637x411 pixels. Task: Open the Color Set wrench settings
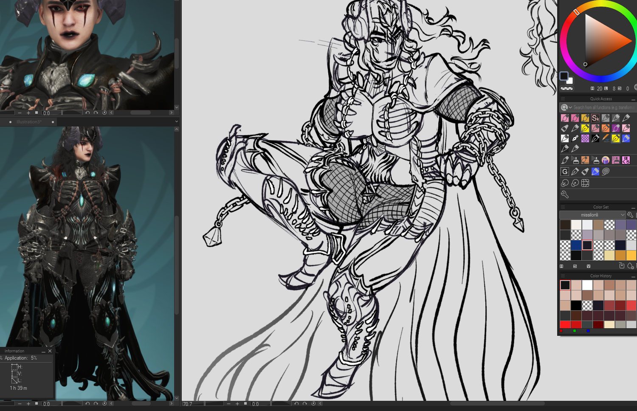(630, 215)
